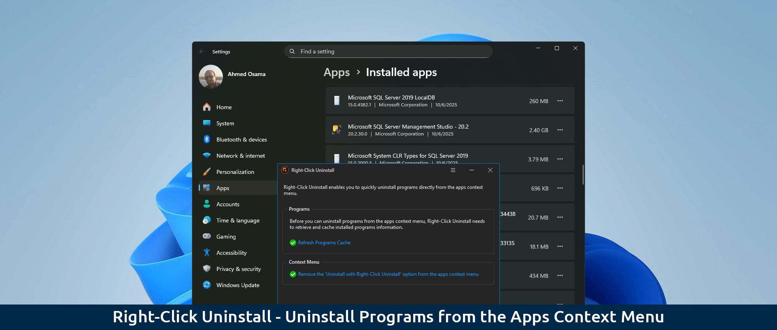Open more options for SQL Server 2019 LocalDB
The image size is (777, 330).
click(560, 101)
